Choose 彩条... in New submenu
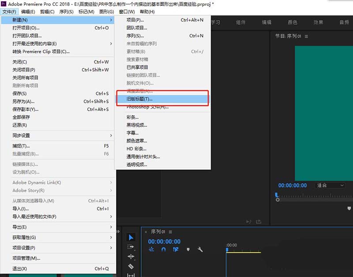Image resolution: width=353 pixels, height=277 pixels. [162, 117]
